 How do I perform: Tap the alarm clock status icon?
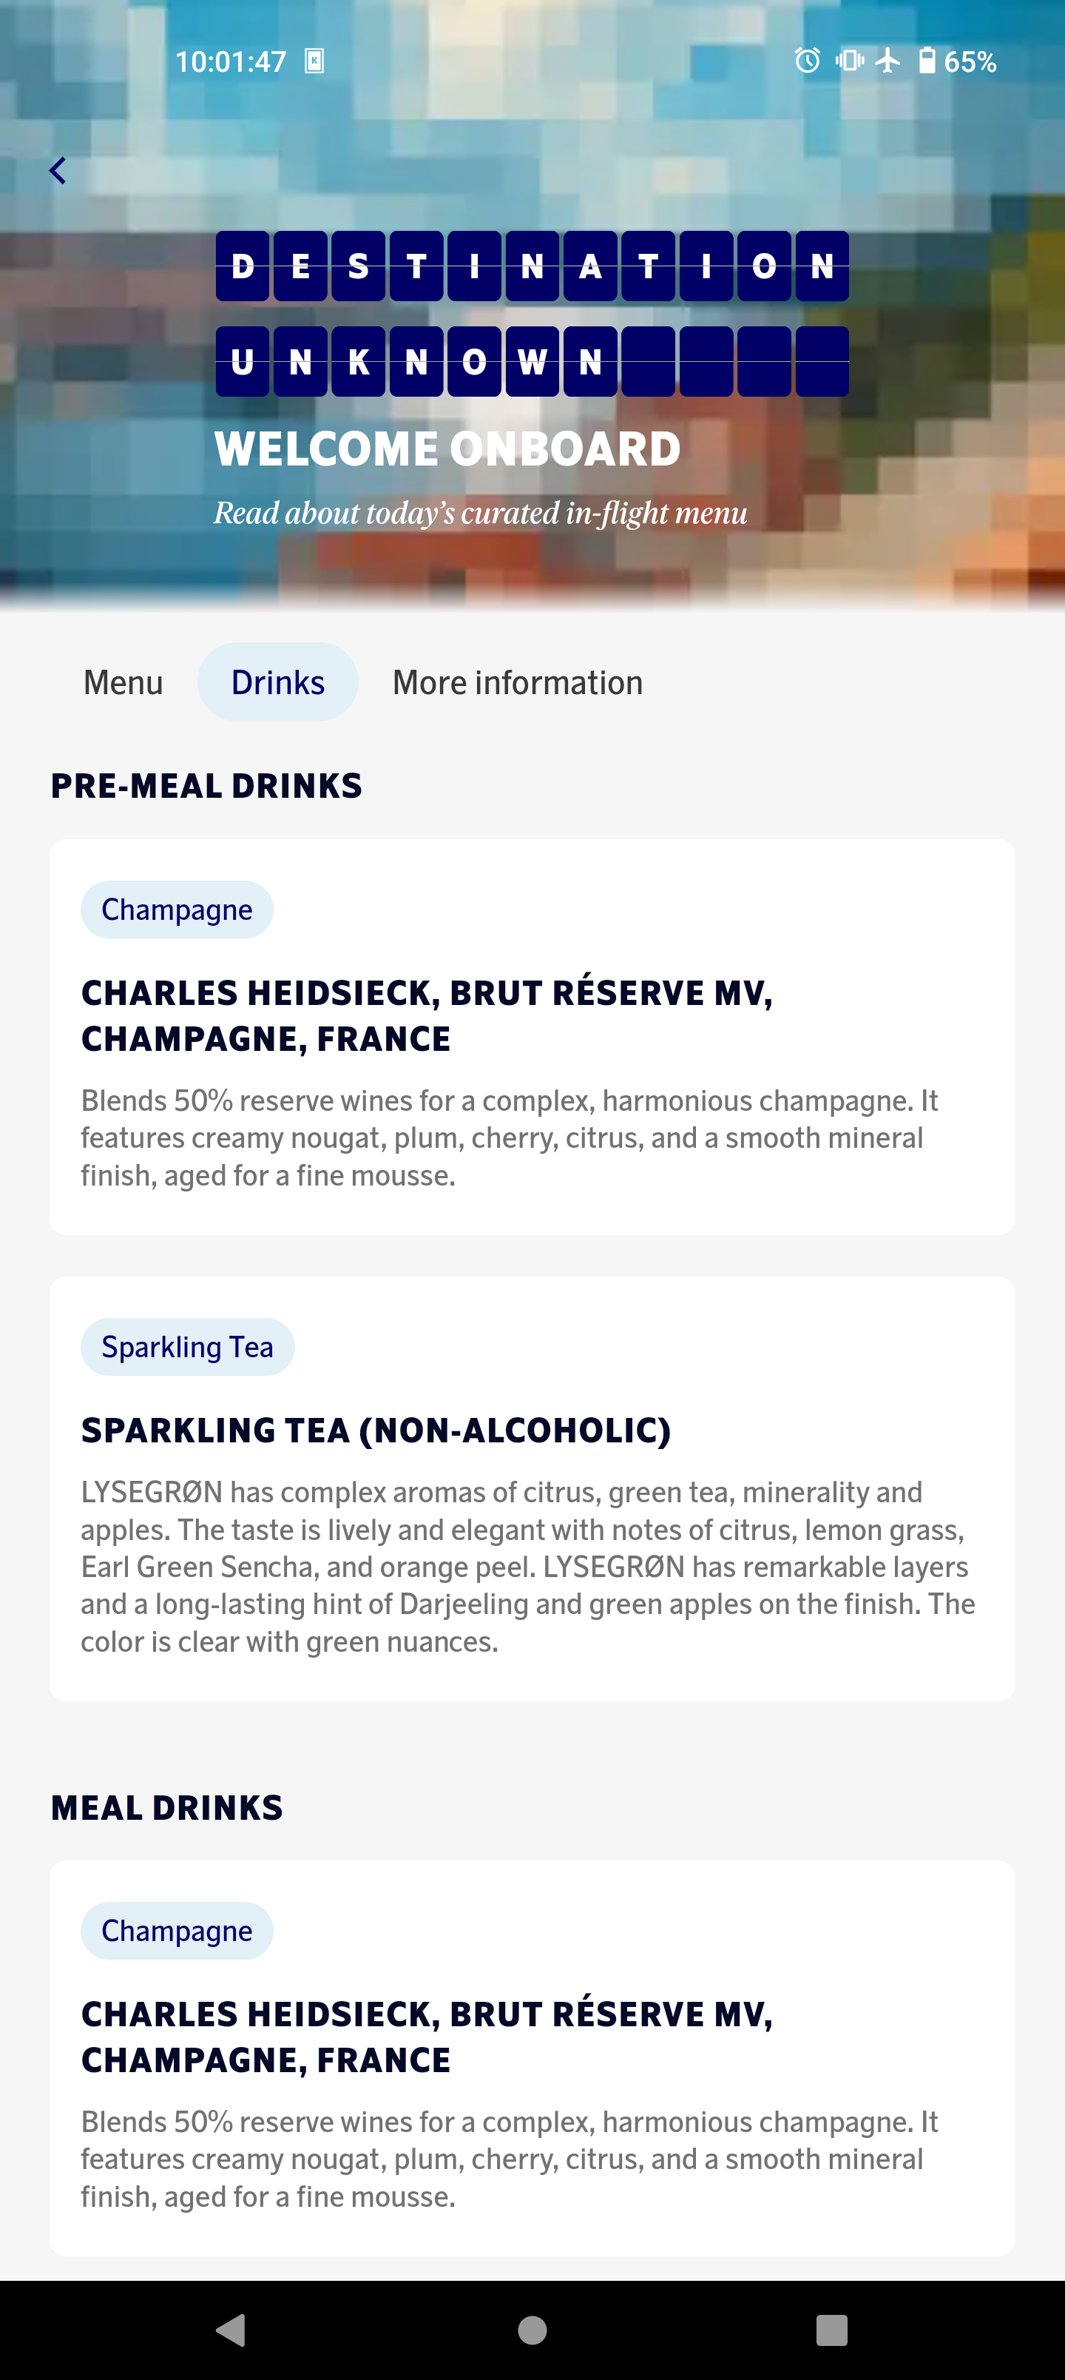click(x=808, y=61)
